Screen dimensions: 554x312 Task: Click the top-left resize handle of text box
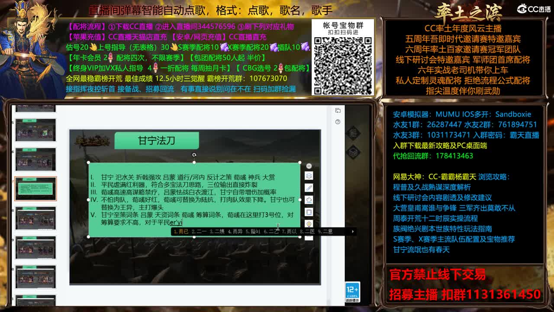point(89,162)
